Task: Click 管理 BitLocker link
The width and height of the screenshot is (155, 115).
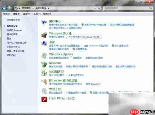Action: coord(93,84)
